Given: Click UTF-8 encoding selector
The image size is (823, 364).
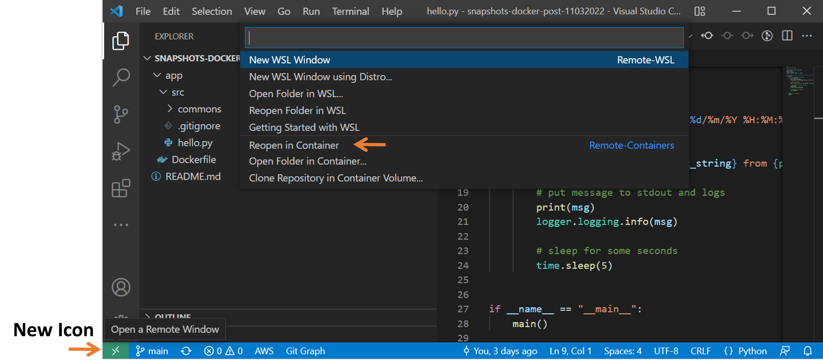Looking at the screenshot, I should (666, 351).
